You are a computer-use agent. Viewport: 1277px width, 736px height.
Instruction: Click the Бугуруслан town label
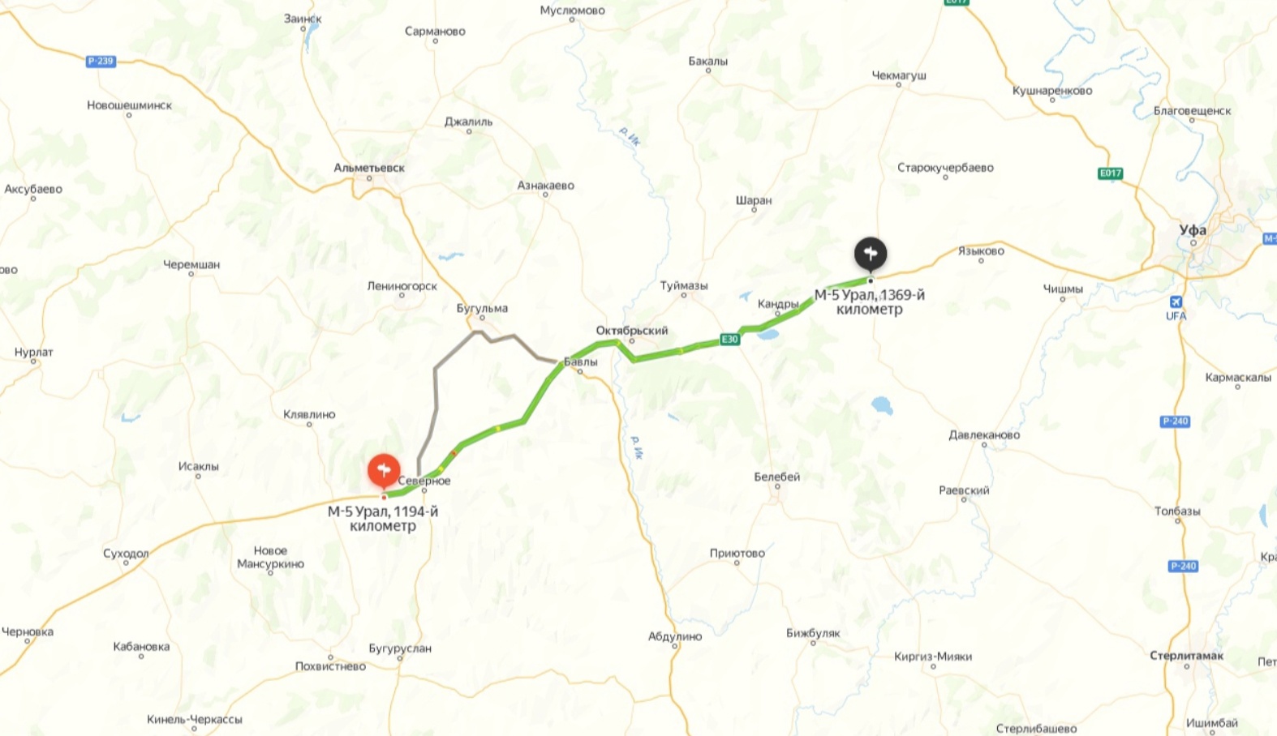tap(400, 648)
